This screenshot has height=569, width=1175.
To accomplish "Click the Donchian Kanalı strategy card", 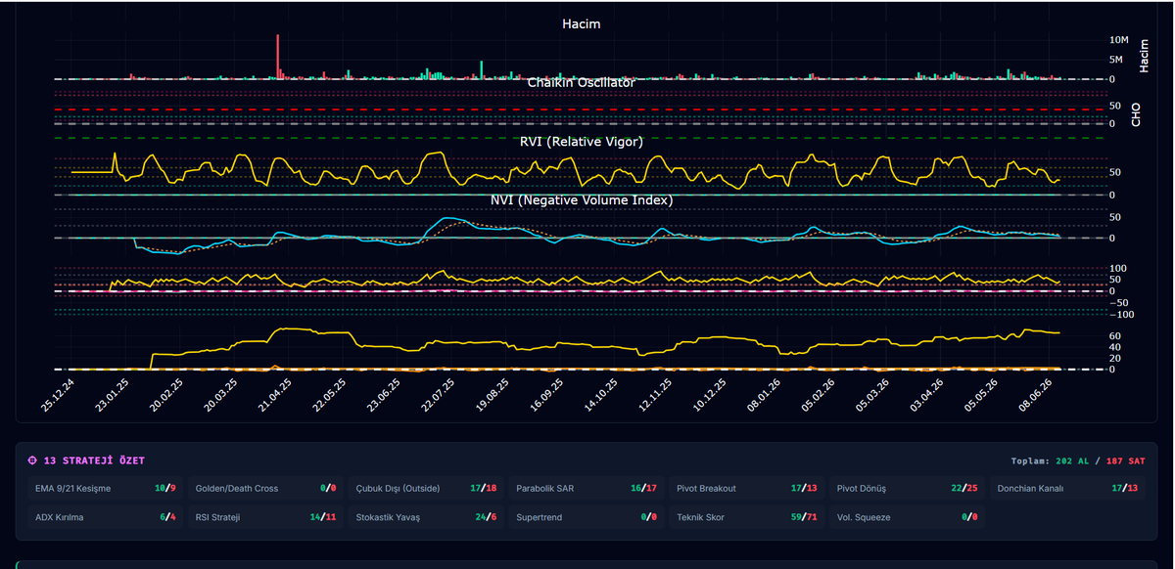I will coord(1067,488).
